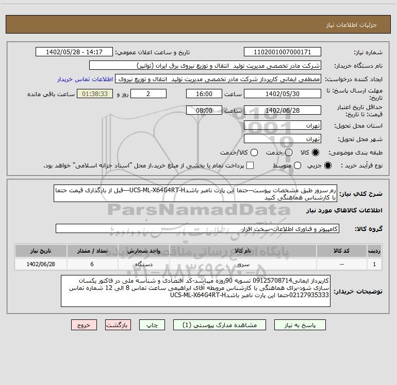Click the ردیف column header
Viewport: 397px width, 385px height.
pyautogui.click(x=374, y=251)
